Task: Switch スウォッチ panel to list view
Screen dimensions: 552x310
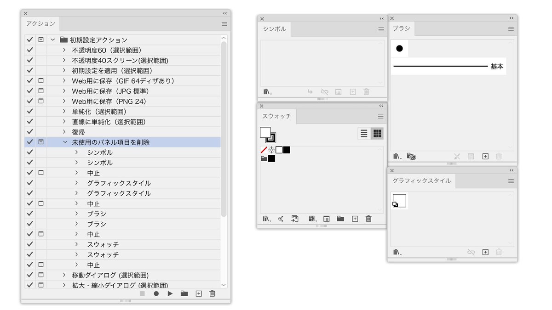Action: pyautogui.click(x=364, y=134)
